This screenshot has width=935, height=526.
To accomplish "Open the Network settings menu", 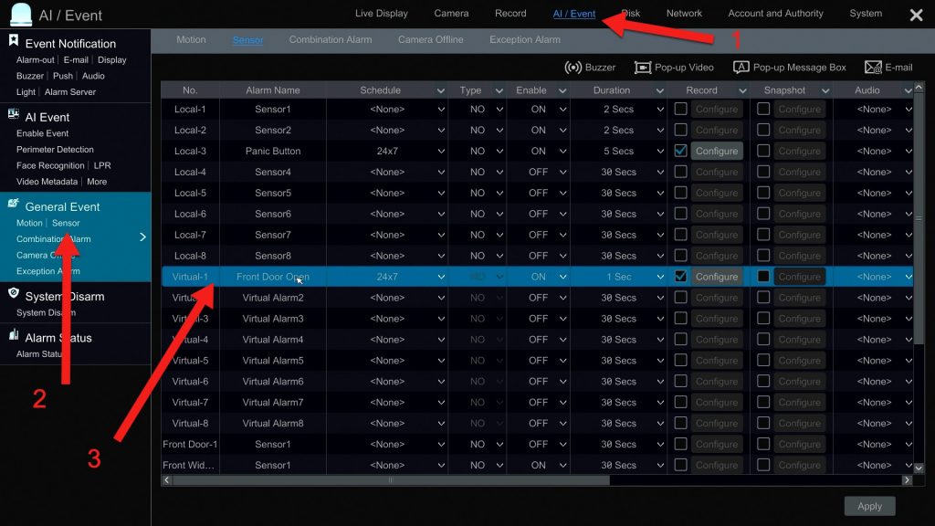I will coord(684,13).
